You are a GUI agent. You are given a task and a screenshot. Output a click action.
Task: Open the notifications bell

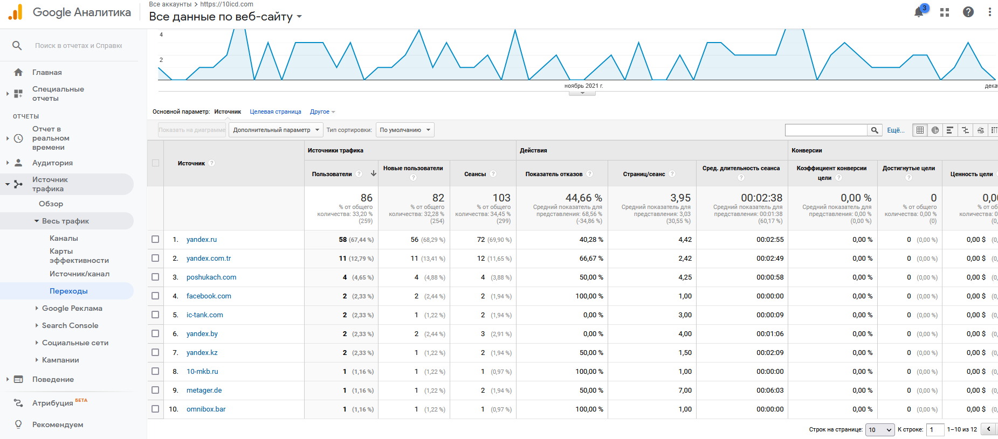pyautogui.click(x=919, y=12)
